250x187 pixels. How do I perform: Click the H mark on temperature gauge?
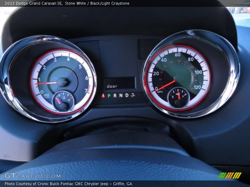(69, 100)
